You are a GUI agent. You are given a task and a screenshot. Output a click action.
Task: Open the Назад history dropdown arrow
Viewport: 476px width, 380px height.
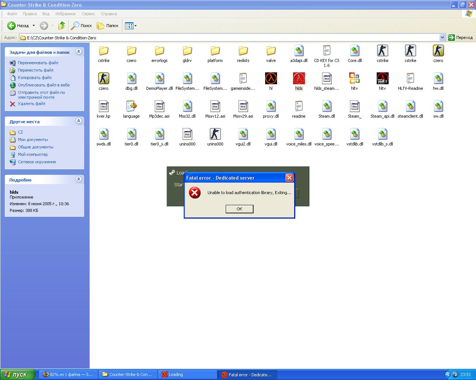[x=33, y=26]
